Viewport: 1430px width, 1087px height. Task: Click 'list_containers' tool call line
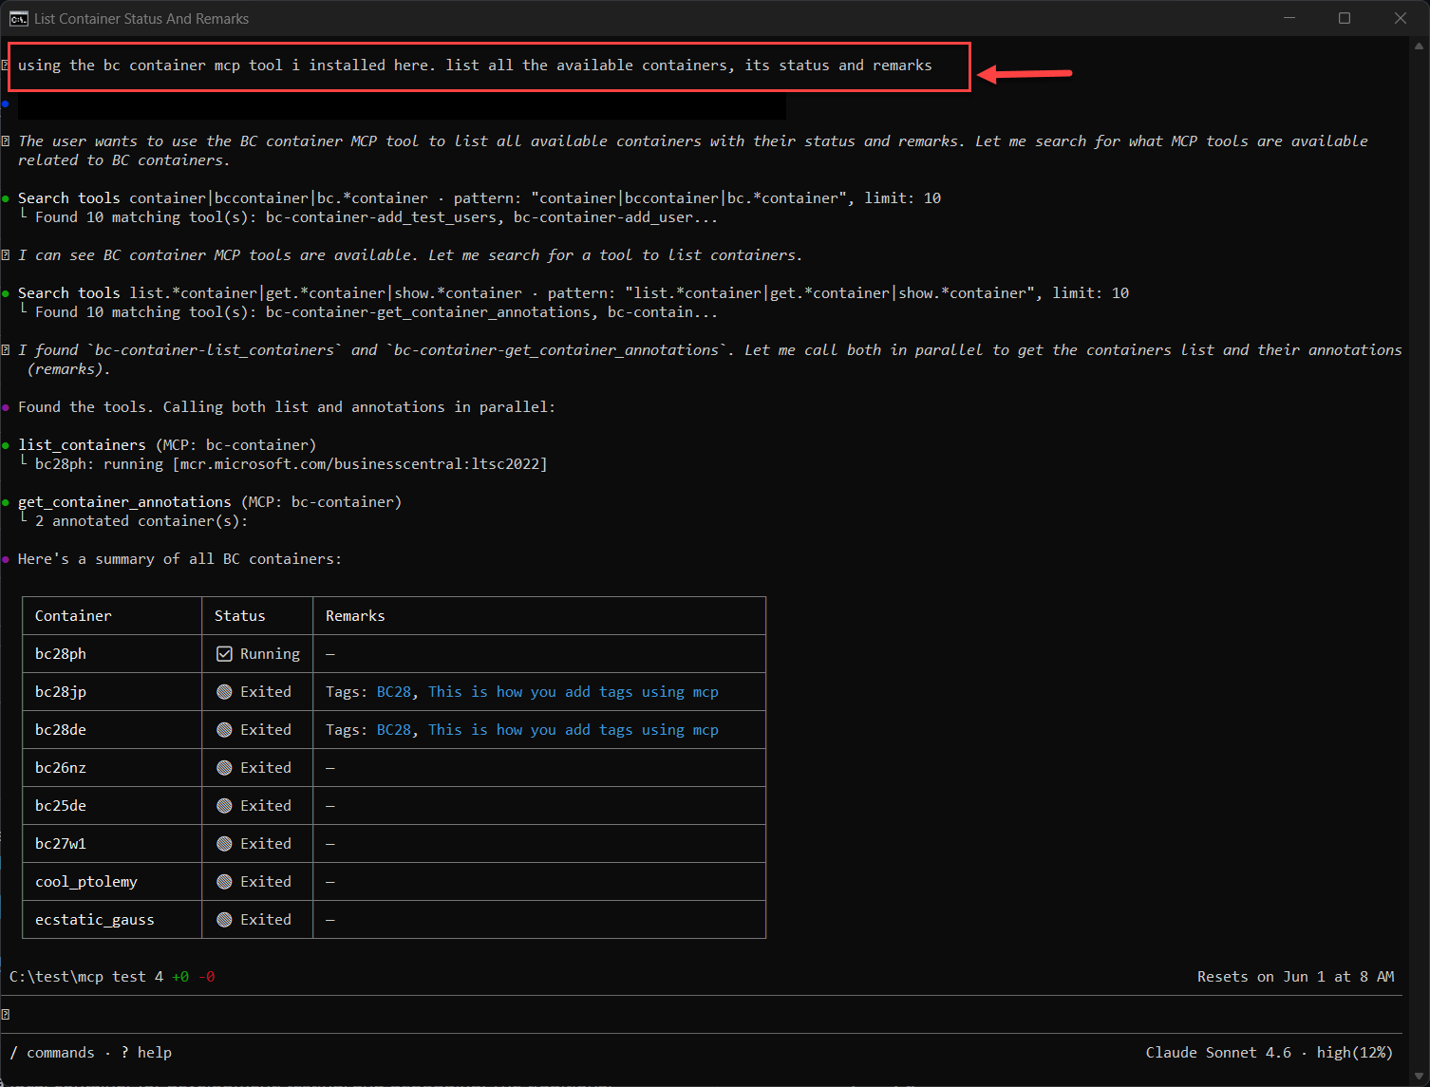pos(167,445)
